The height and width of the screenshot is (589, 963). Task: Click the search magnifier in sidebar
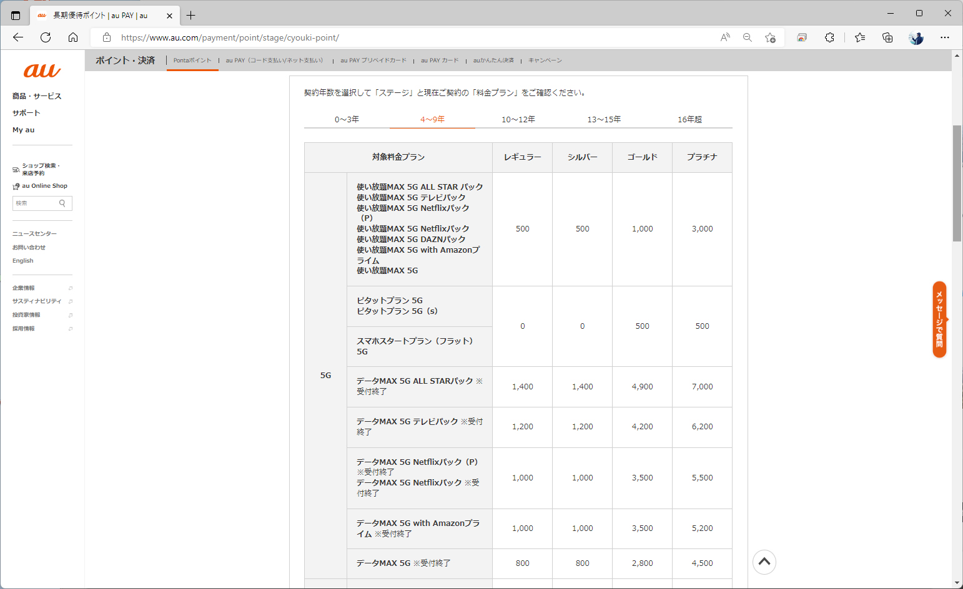[62, 203]
